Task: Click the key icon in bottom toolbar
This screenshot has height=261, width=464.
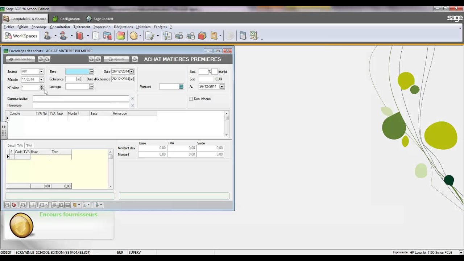Action: 97,205
